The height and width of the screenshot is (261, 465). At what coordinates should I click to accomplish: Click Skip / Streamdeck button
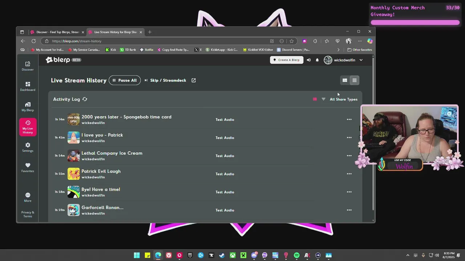pyautogui.click(x=165, y=80)
